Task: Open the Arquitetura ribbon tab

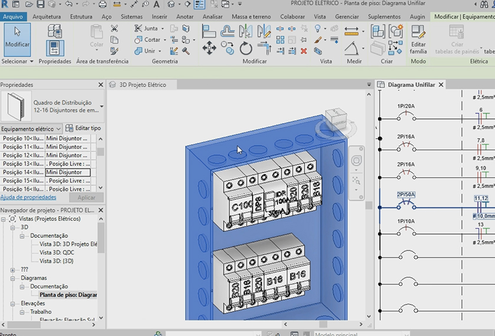Action: pos(47,17)
